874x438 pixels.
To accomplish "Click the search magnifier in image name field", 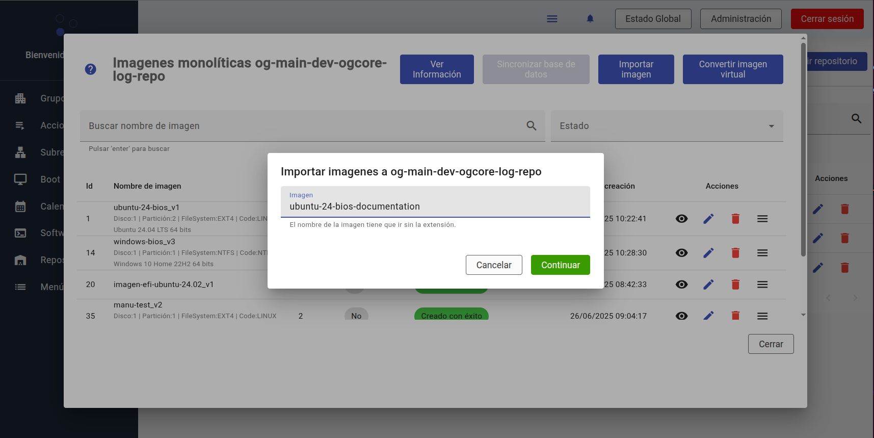I will [x=531, y=126].
